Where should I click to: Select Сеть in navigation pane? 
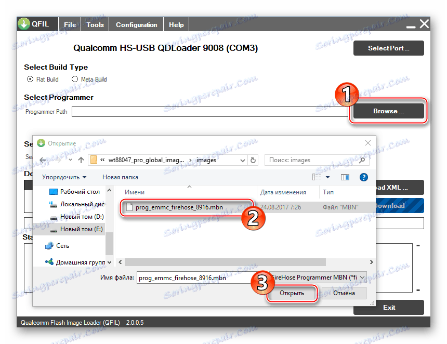coord(57,246)
